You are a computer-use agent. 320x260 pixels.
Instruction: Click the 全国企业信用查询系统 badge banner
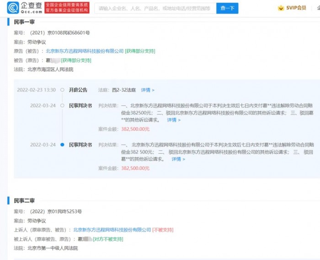coord(67,8)
